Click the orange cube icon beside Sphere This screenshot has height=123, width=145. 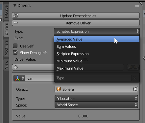point(59,89)
